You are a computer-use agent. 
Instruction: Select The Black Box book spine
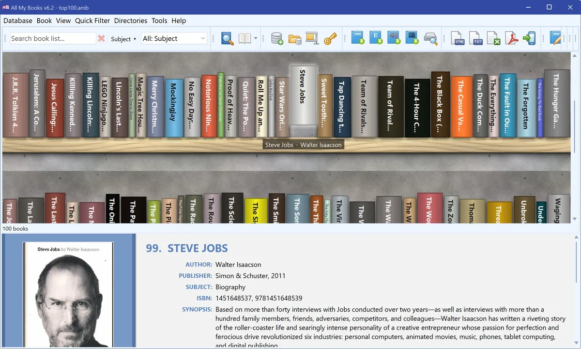click(441, 105)
